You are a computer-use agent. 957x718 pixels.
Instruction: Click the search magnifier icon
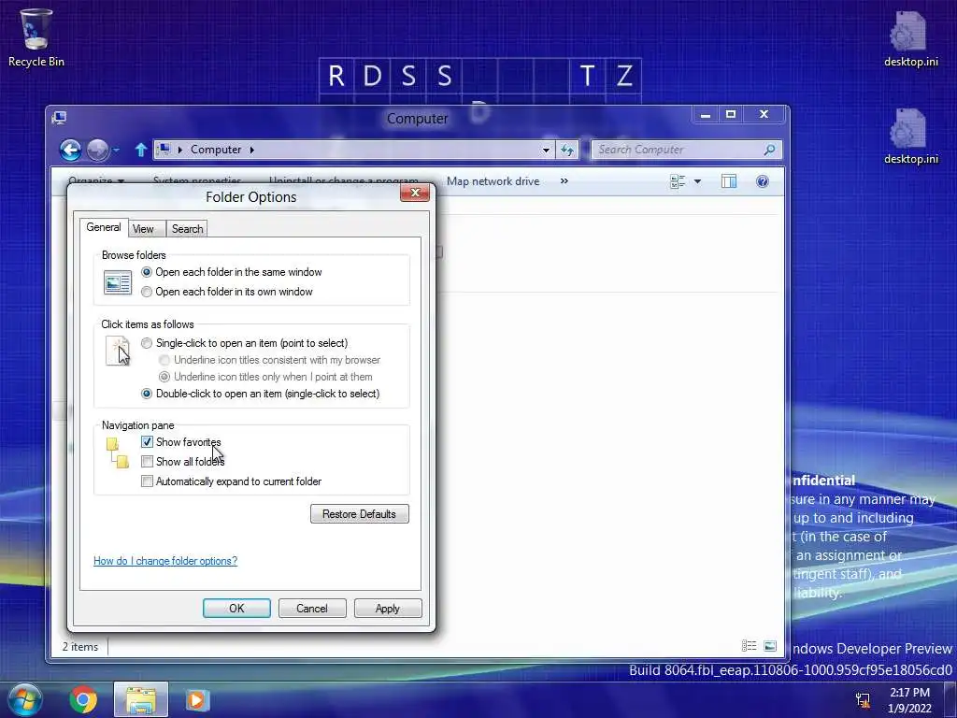point(769,150)
